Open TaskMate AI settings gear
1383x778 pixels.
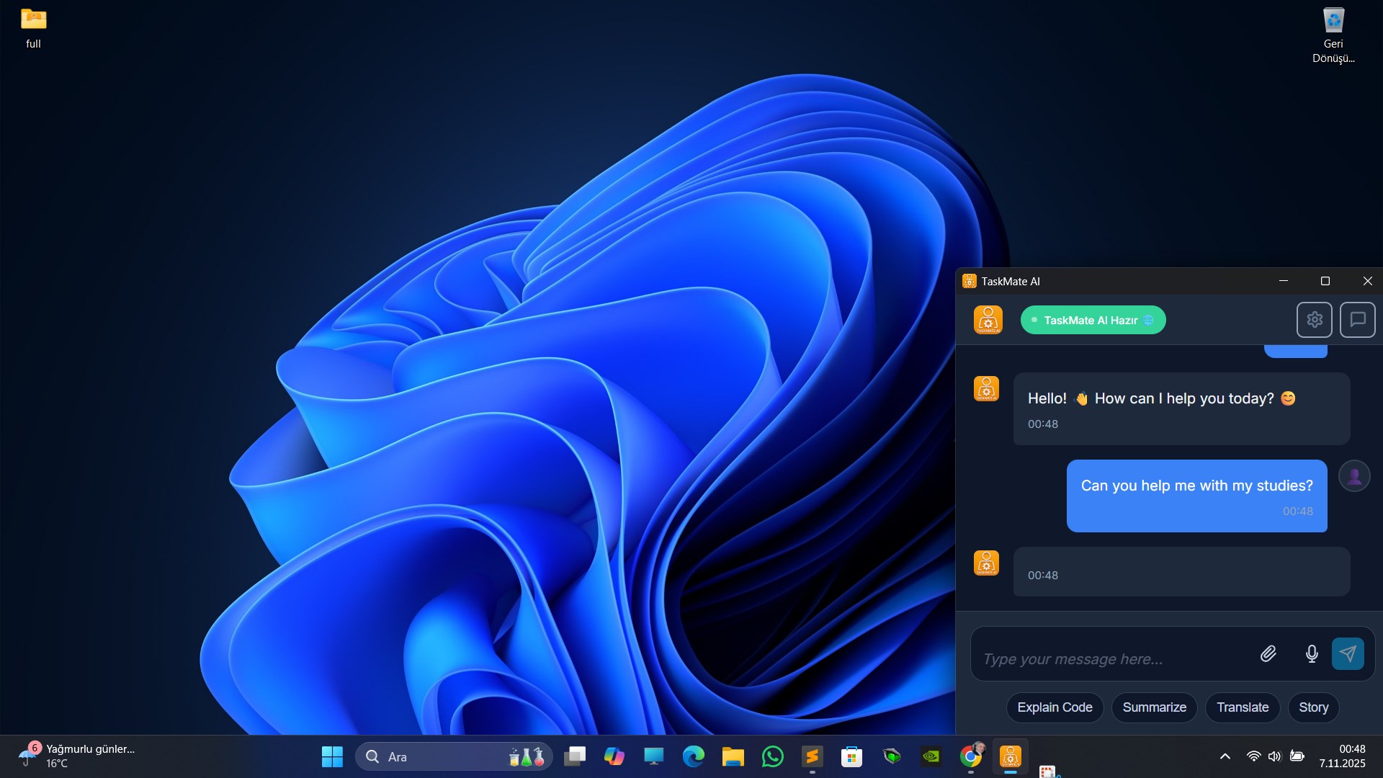tap(1314, 320)
